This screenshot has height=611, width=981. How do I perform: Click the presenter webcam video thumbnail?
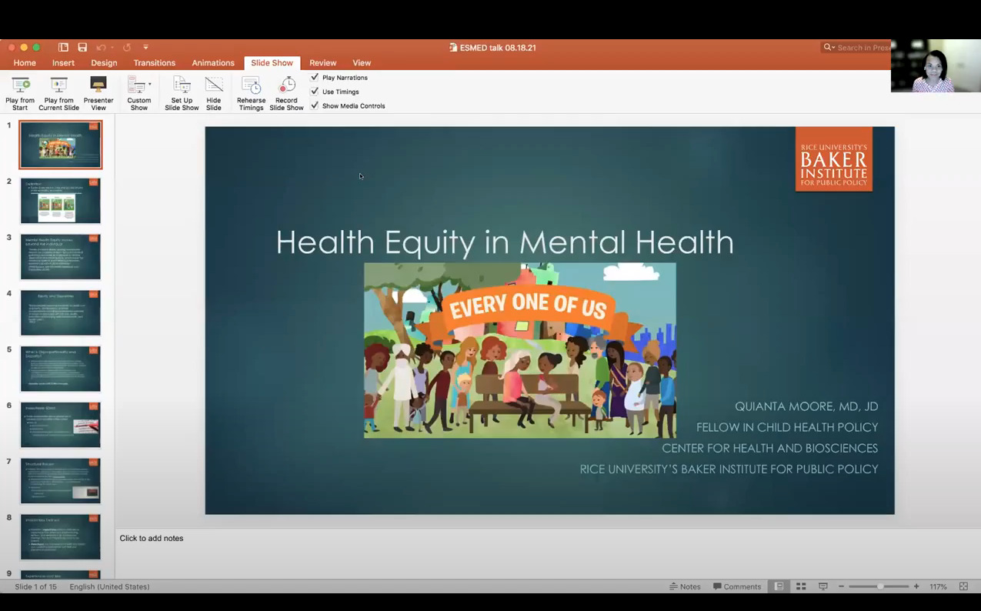[936, 66]
